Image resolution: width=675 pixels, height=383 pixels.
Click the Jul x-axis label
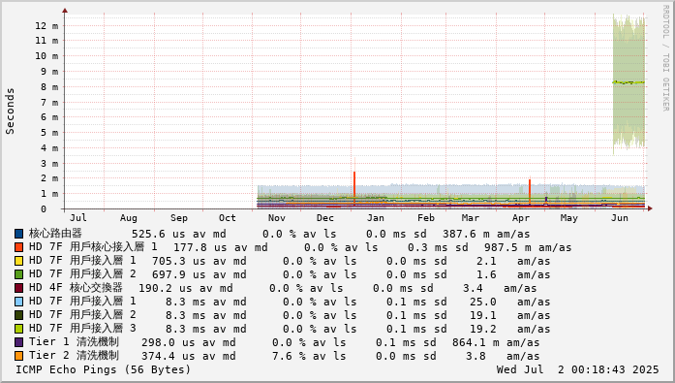coord(77,218)
